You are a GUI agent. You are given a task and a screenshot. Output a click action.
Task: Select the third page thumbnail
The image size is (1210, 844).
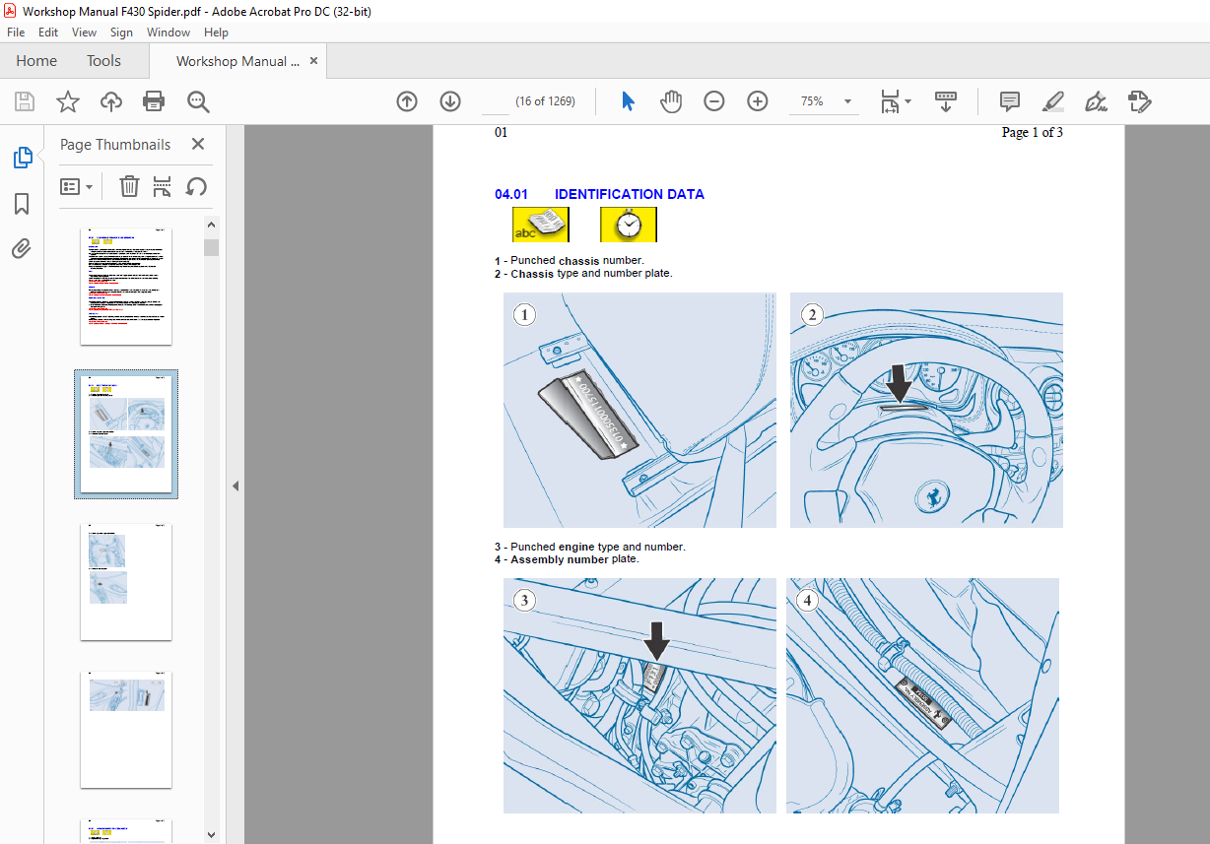[x=126, y=582]
